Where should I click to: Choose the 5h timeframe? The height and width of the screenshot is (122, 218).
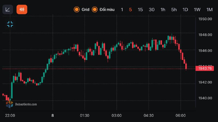174,9
